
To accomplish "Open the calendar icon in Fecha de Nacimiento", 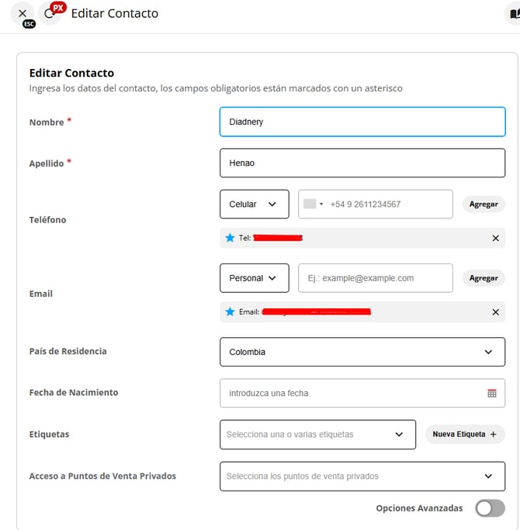I will [x=491, y=393].
